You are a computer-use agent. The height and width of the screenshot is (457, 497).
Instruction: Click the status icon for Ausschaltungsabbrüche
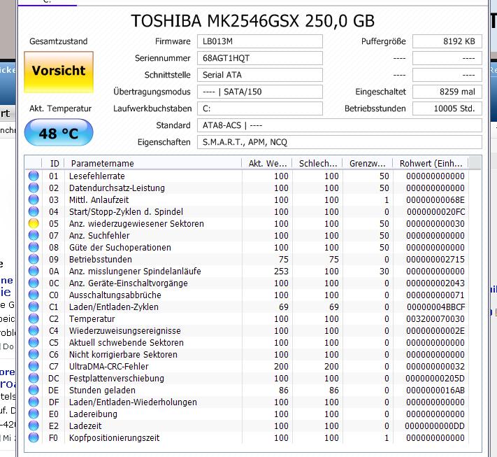click(34, 295)
